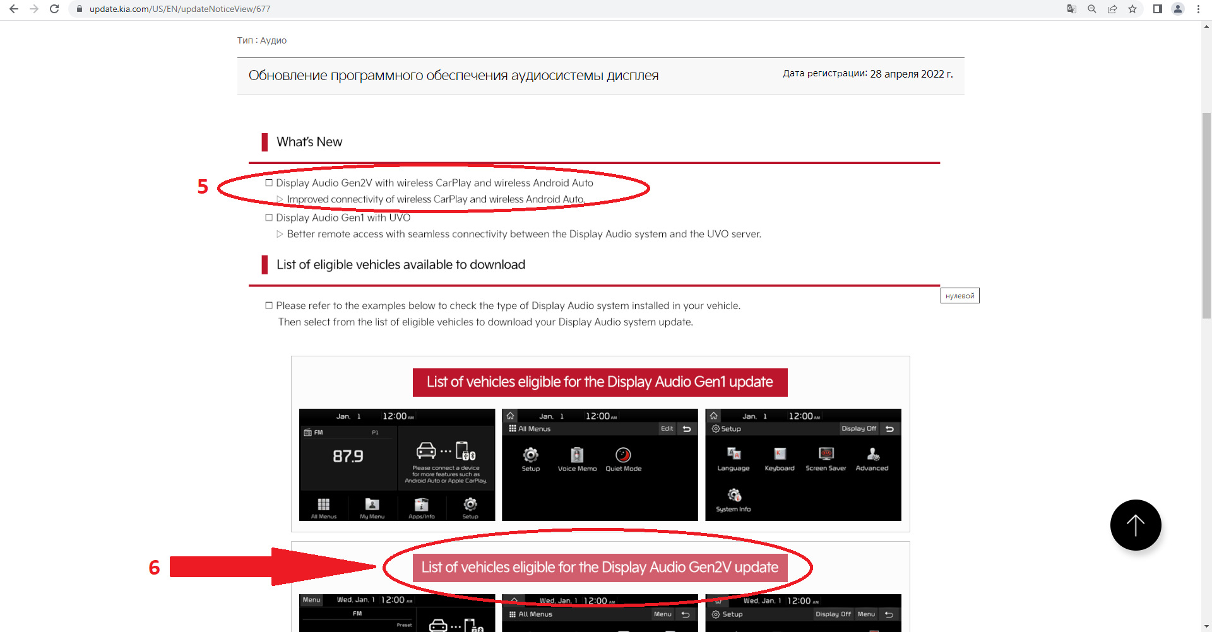Click the registration date '28 апреля 2022 г.'
The height and width of the screenshot is (632, 1212).
pyautogui.click(x=912, y=74)
